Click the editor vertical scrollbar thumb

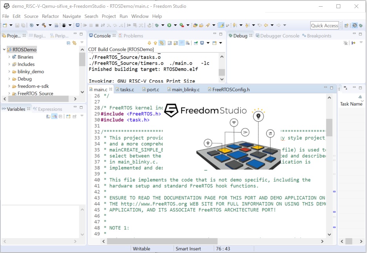coord(329,127)
